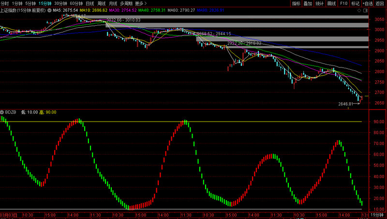Open the 多周期 multi-period menu

click(x=127, y=3)
